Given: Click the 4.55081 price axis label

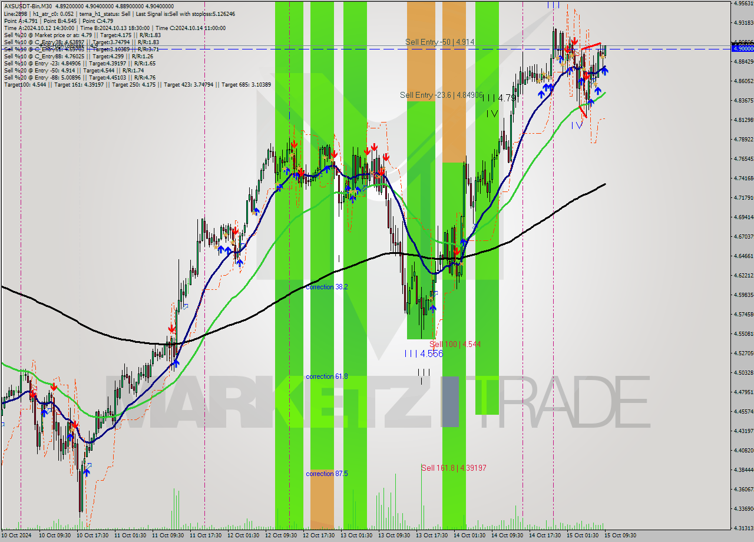Looking at the screenshot, I should tap(743, 333).
